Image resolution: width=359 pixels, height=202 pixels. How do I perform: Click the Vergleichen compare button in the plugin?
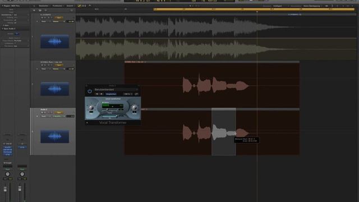tap(111, 94)
